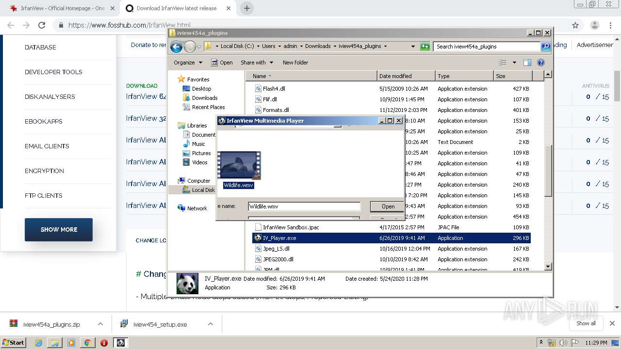This screenshot has width=621, height=349.
Task: Open the address bar history dropdown
Action: click(x=413, y=47)
